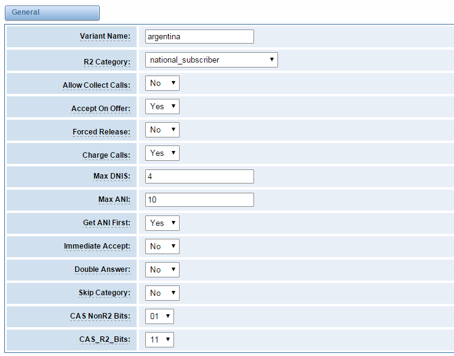Focus the Max ANI input field
Viewport: 454px width, 356px height.
(199, 199)
